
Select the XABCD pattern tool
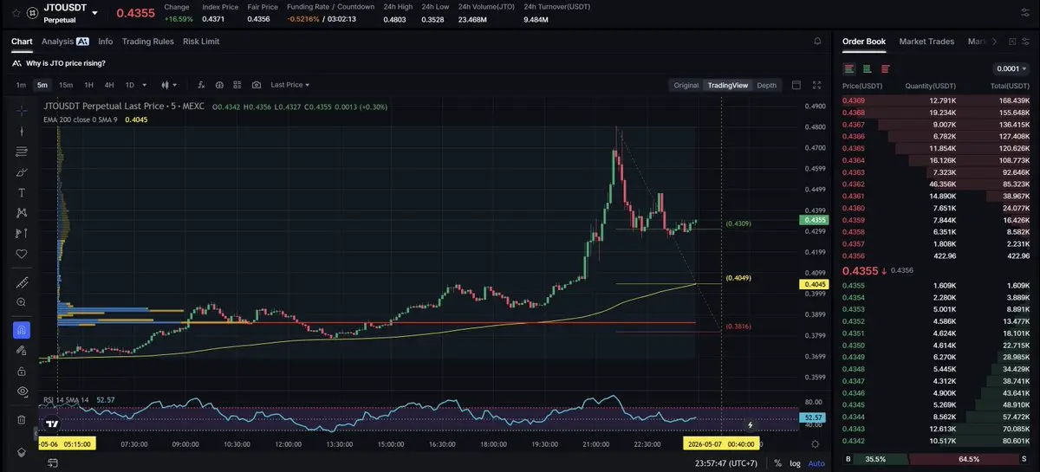[22, 213]
